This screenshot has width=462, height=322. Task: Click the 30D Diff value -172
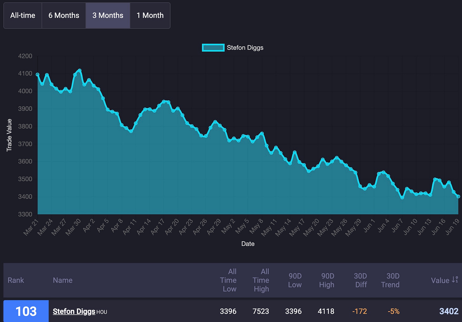(x=360, y=312)
